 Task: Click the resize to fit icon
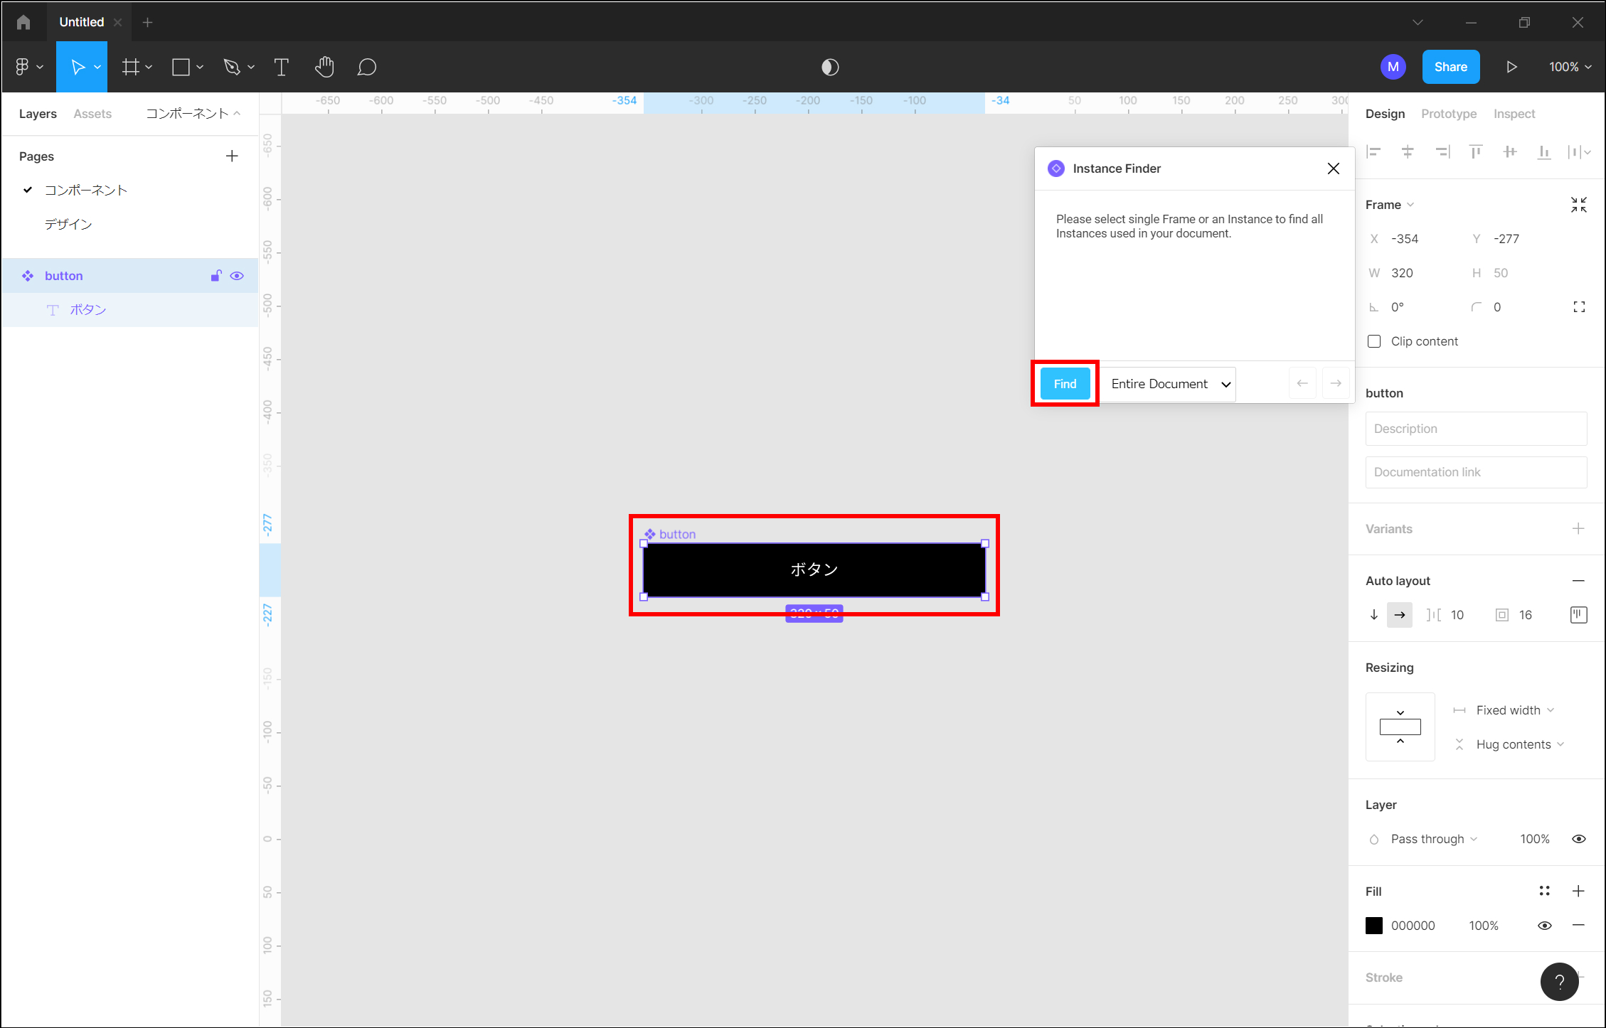1578,205
